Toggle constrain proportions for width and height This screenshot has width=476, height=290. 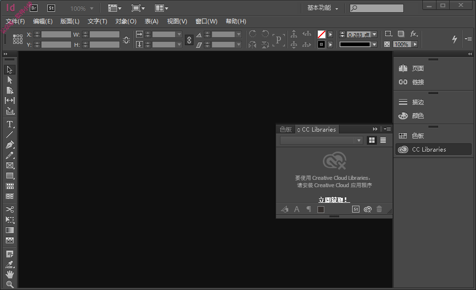127,40
